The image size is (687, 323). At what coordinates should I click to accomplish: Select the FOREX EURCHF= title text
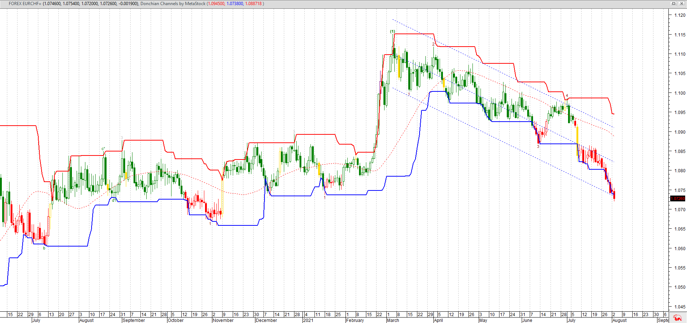tap(25, 4)
